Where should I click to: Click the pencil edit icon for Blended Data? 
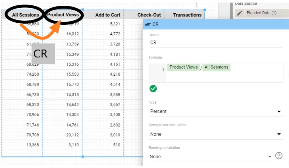pos(240,13)
